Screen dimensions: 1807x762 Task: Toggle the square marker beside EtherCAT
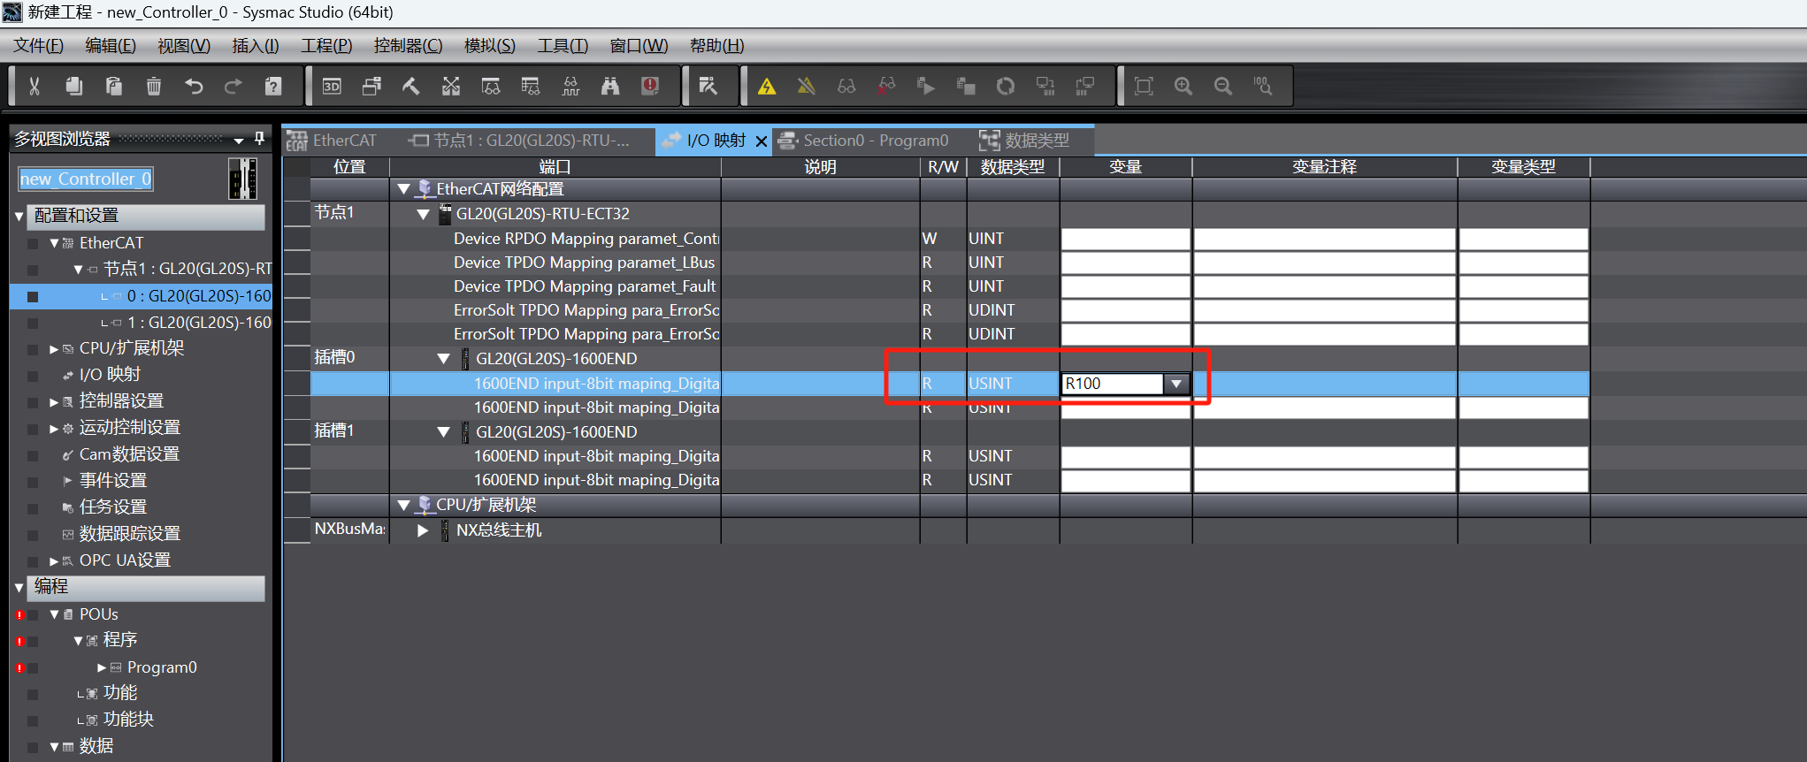tap(33, 243)
